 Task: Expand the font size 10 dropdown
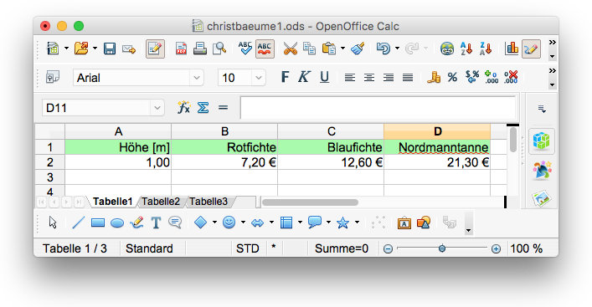(258, 78)
